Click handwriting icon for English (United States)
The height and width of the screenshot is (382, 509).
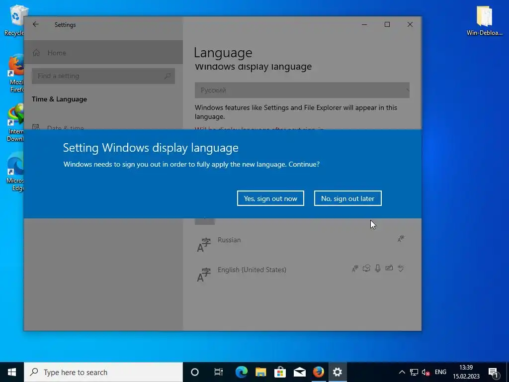point(389,268)
